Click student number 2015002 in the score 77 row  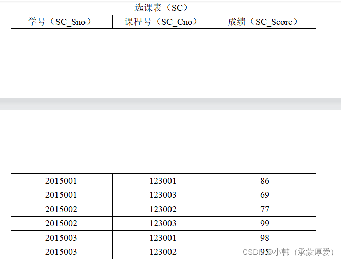(61, 209)
